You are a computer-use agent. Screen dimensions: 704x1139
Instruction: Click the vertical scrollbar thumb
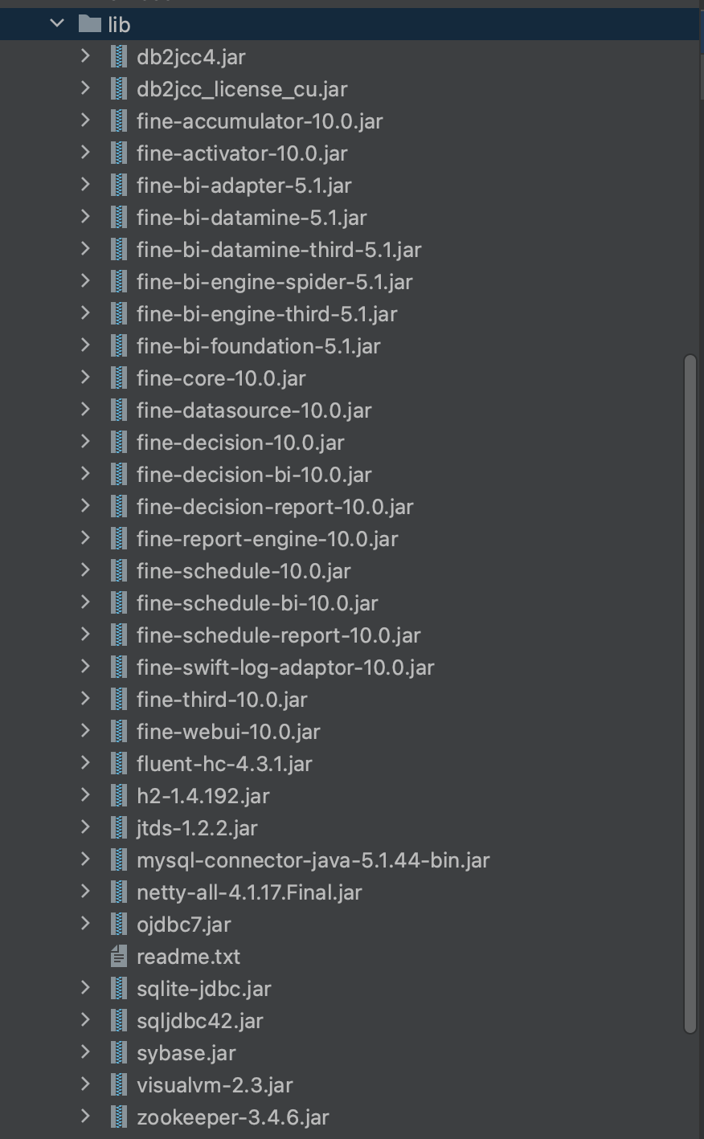coord(690,693)
